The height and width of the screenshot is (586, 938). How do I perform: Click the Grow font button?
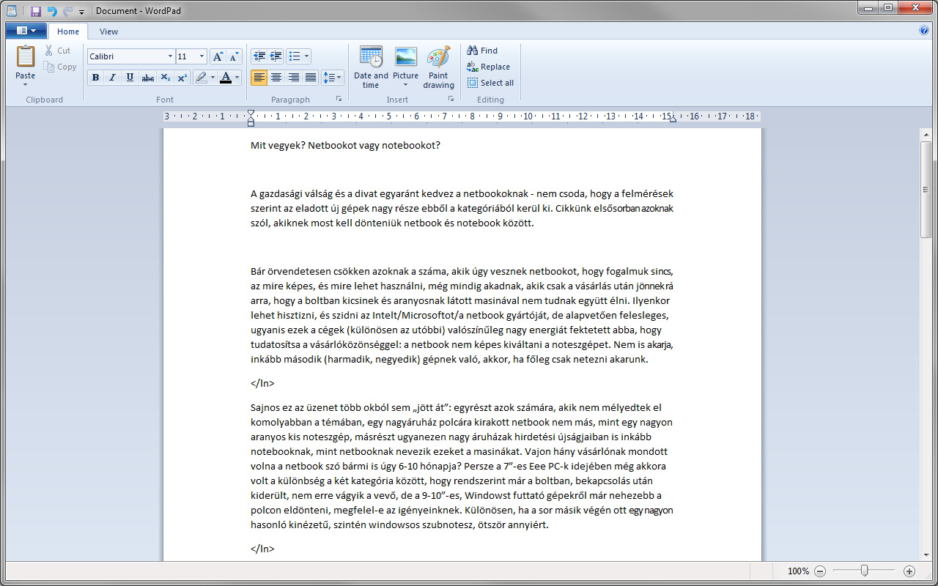pos(218,56)
